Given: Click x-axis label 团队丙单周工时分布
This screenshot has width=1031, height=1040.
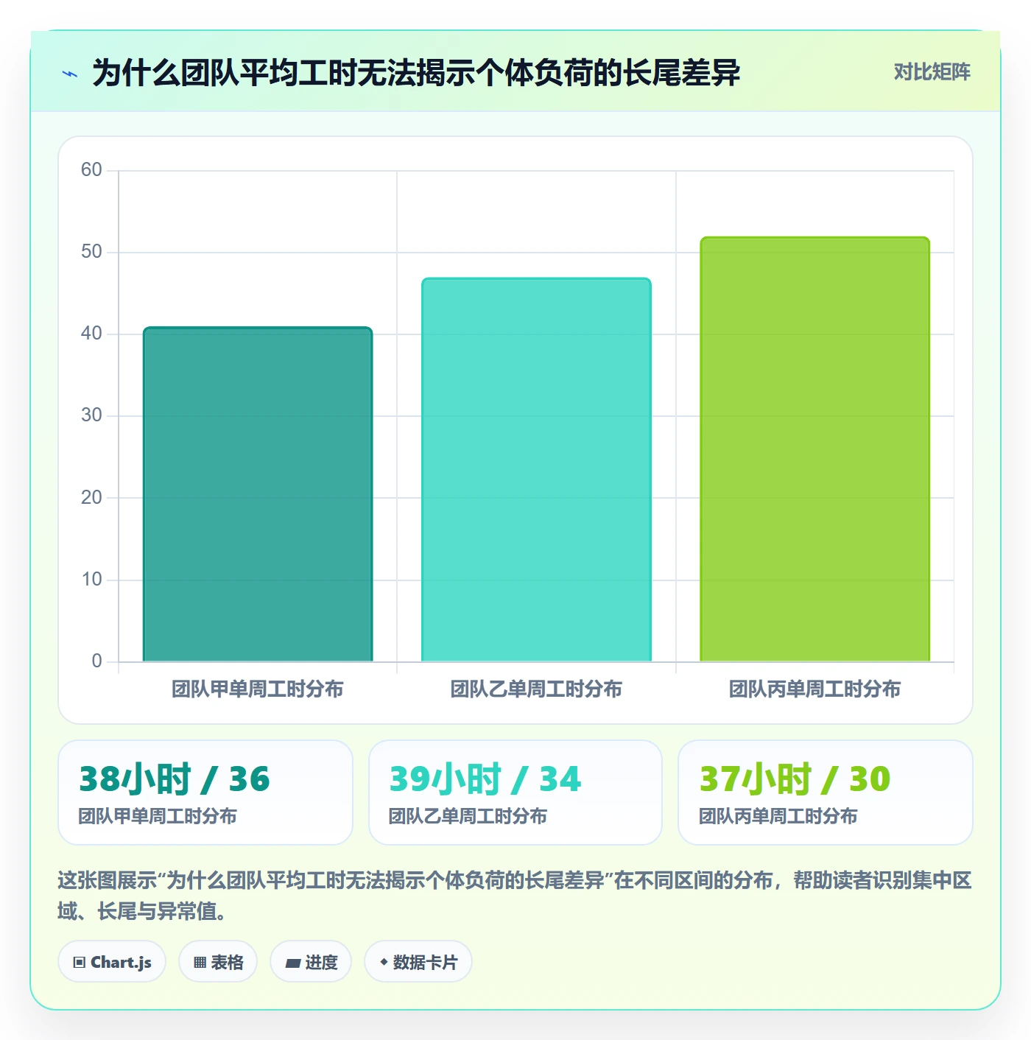Looking at the screenshot, I should click(814, 689).
